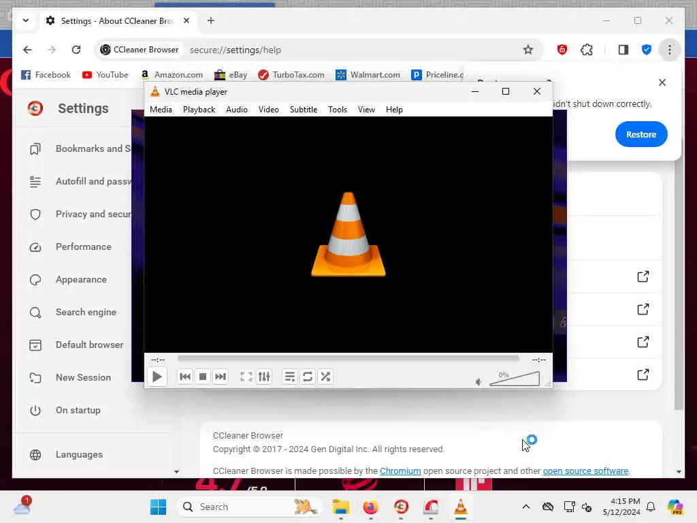Open VLC Media menu
This screenshot has height=523, width=697.
click(161, 110)
